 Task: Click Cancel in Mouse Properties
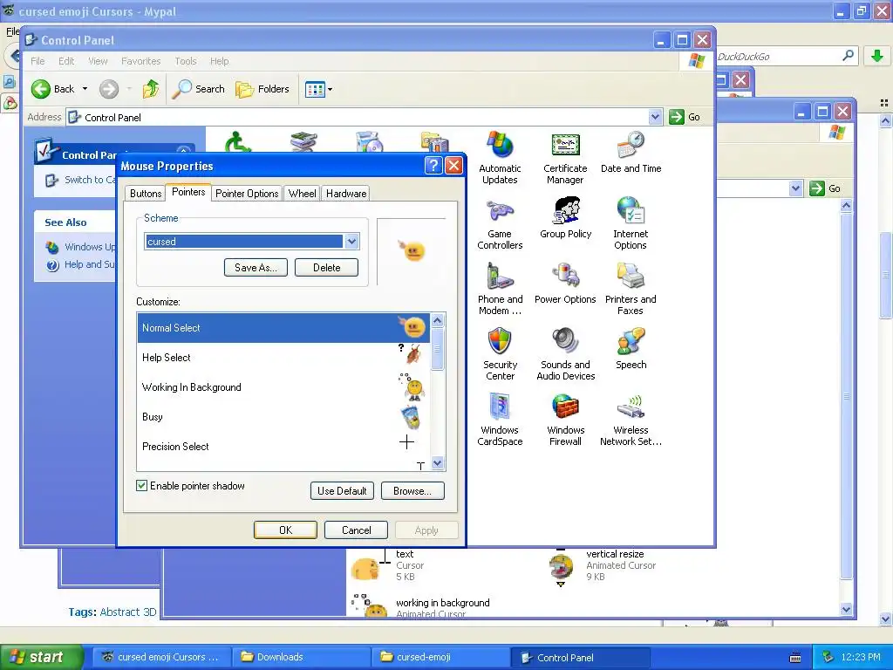coord(356,530)
